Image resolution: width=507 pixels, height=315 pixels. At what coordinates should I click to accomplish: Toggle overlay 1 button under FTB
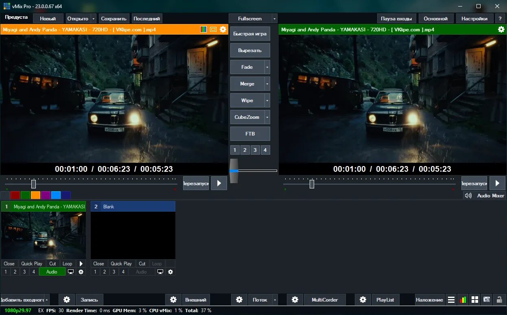pos(235,150)
